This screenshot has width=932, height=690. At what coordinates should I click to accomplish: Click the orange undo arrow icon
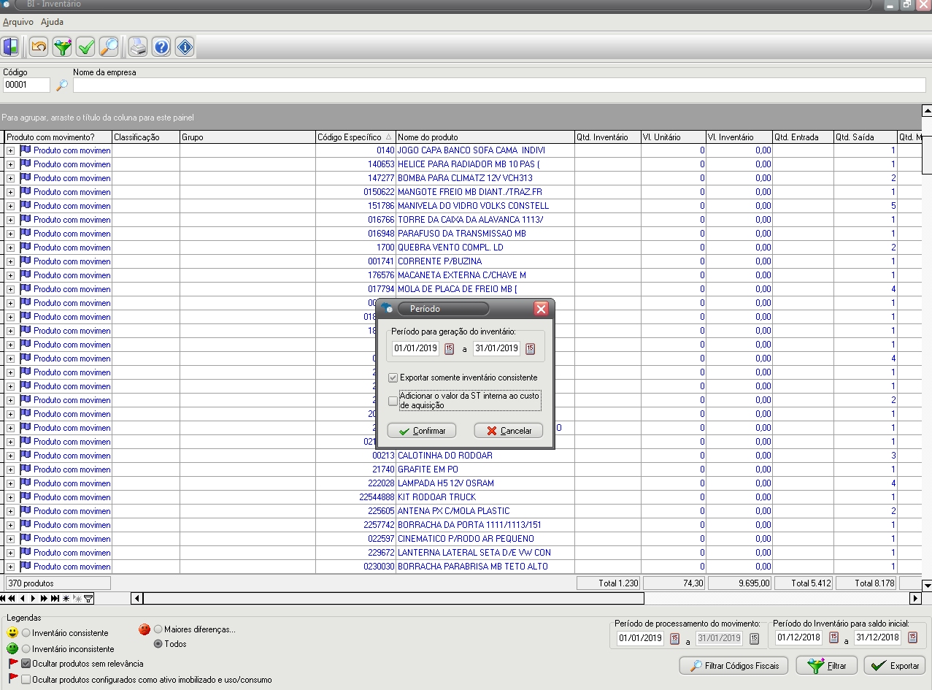point(39,47)
